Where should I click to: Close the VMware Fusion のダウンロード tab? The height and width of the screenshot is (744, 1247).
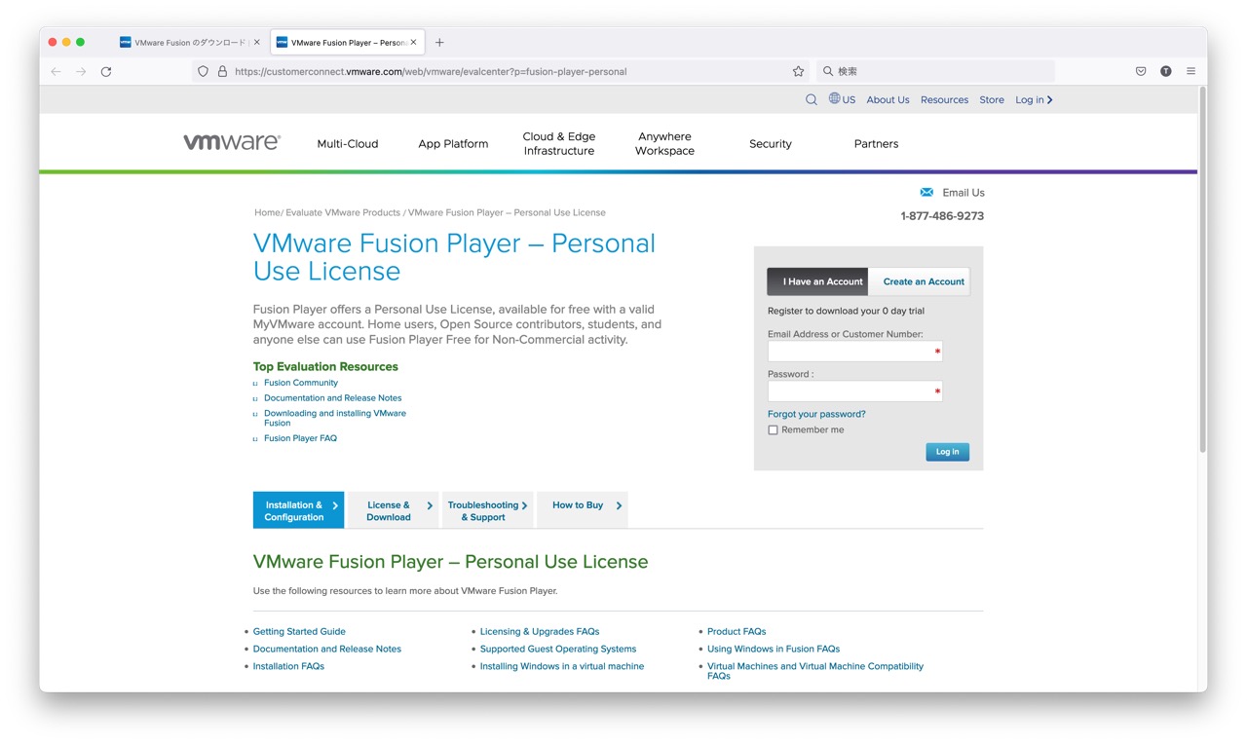point(257,42)
